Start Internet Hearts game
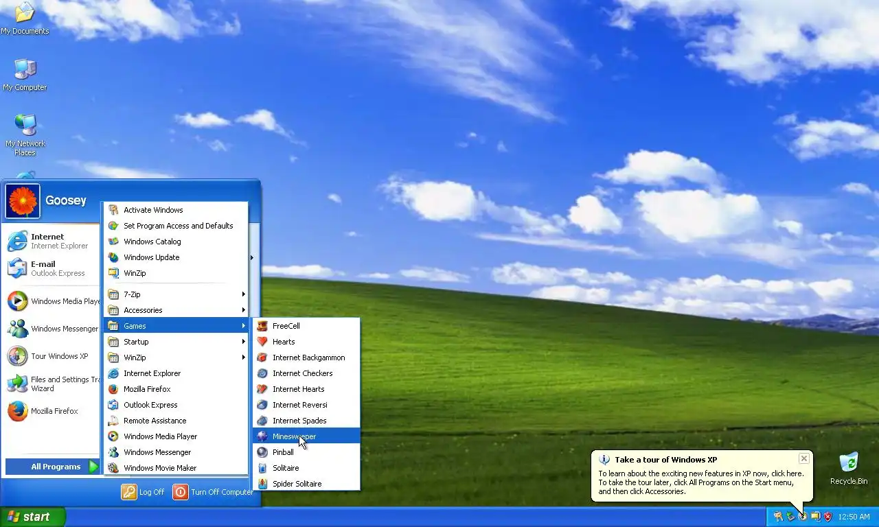Image resolution: width=879 pixels, height=527 pixels. [306, 389]
